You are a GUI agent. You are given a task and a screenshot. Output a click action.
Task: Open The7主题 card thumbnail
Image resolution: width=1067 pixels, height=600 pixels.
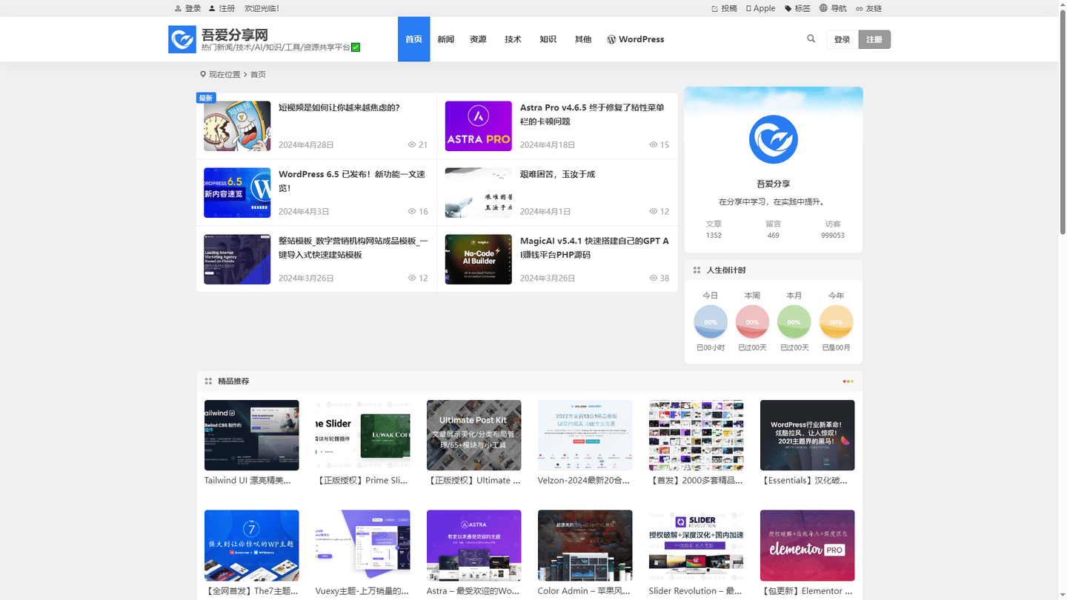pos(251,545)
